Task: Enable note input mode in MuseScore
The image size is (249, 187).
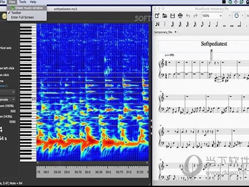Action: tap(157, 24)
